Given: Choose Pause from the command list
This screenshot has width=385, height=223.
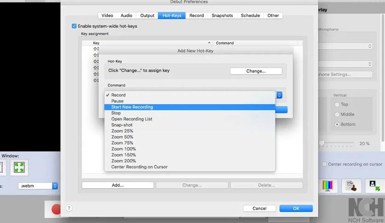Looking at the screenshot, I should [x=190, y=101].
